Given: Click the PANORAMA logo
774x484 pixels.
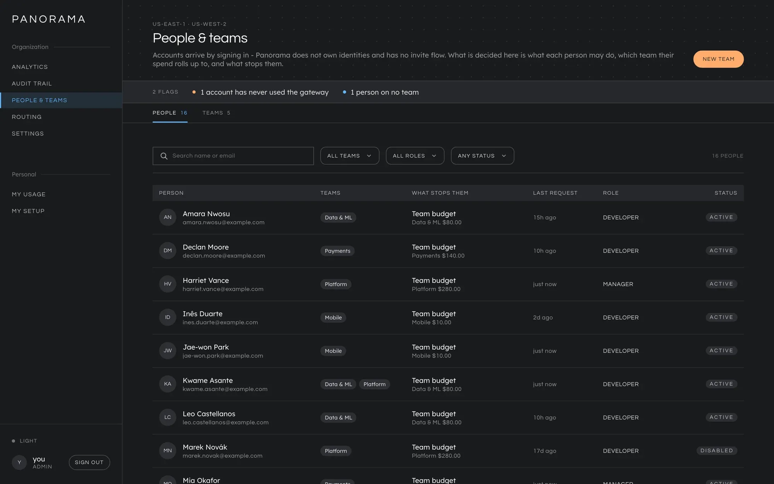Looking at the screenshot, I should [49, 19].
